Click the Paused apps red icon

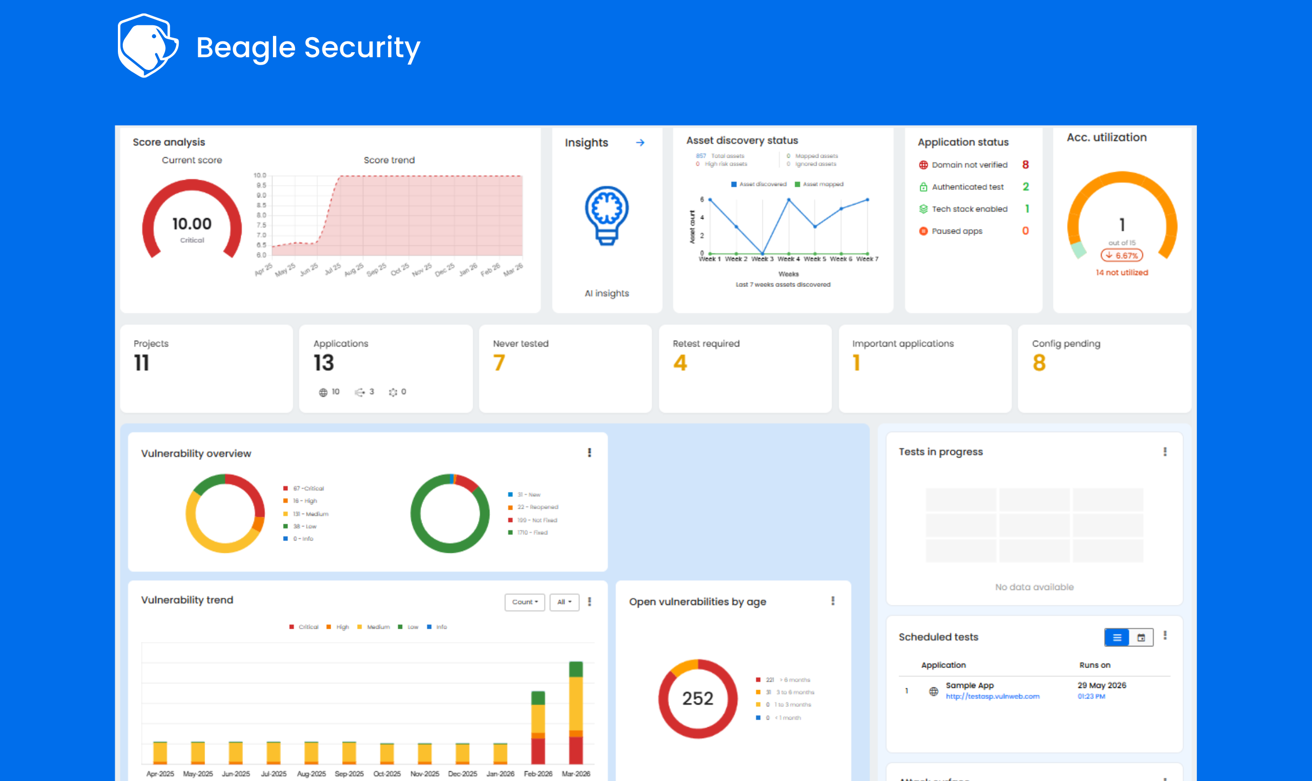pos(923,231)
